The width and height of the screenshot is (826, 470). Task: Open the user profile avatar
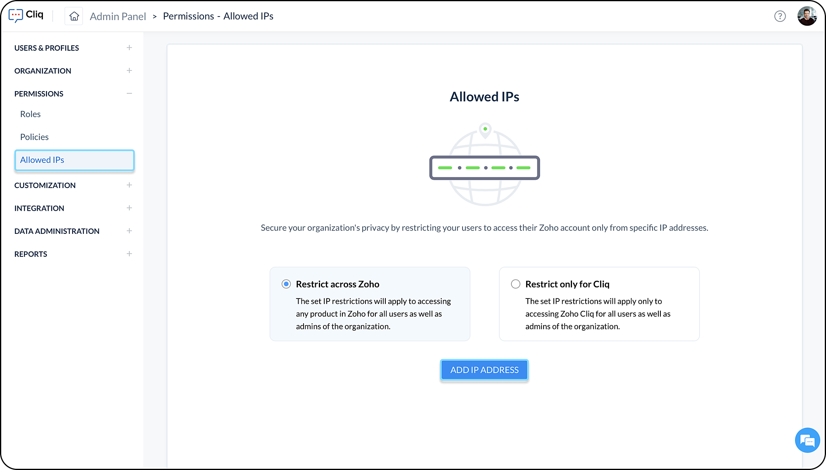(x=807, y=16)
